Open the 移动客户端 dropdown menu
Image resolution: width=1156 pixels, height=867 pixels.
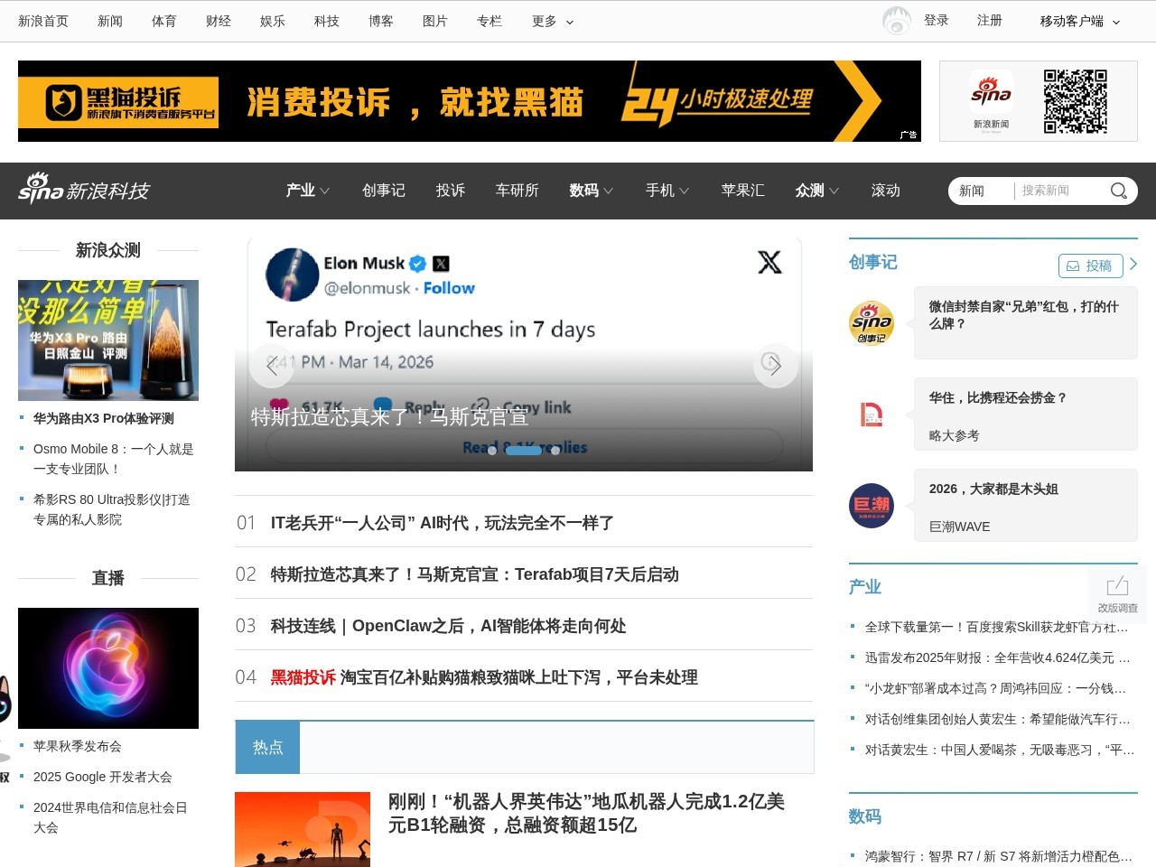coord(1079,21)
